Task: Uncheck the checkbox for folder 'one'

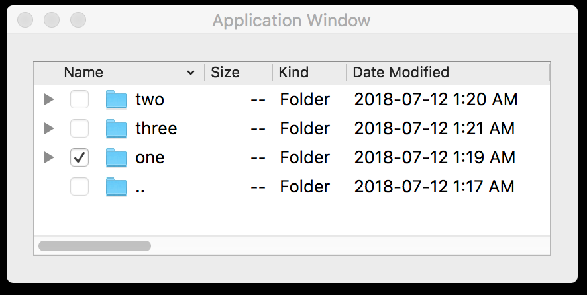Action: [80, 157]
